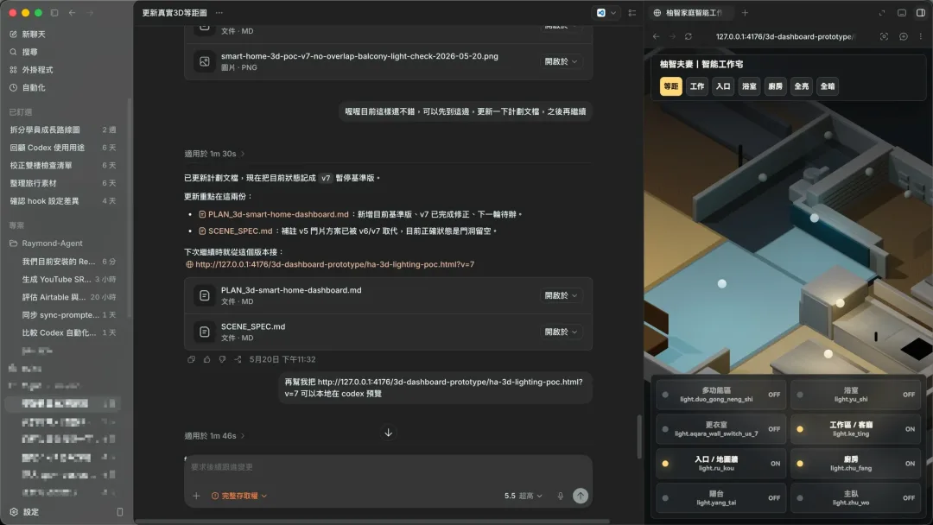Select the 全亮 scene tab
This screenshot has width=933, height=525.
[802, 86]
